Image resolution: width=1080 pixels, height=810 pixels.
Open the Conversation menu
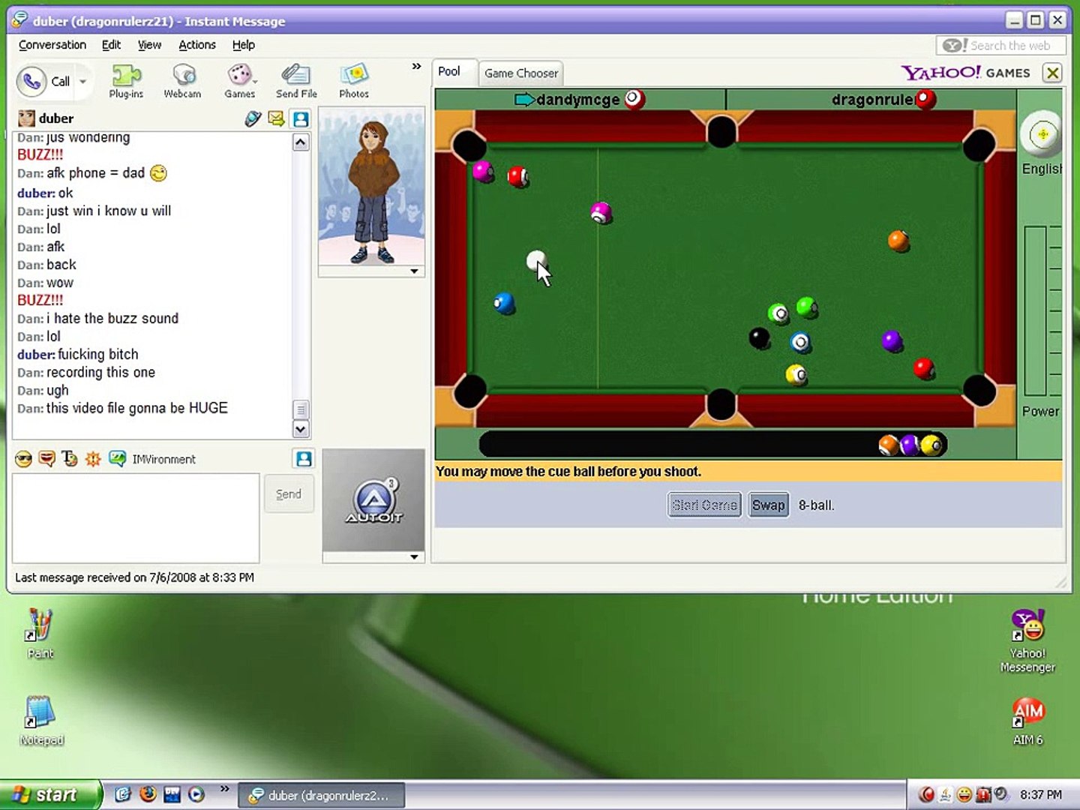click(x=52, y=45)
